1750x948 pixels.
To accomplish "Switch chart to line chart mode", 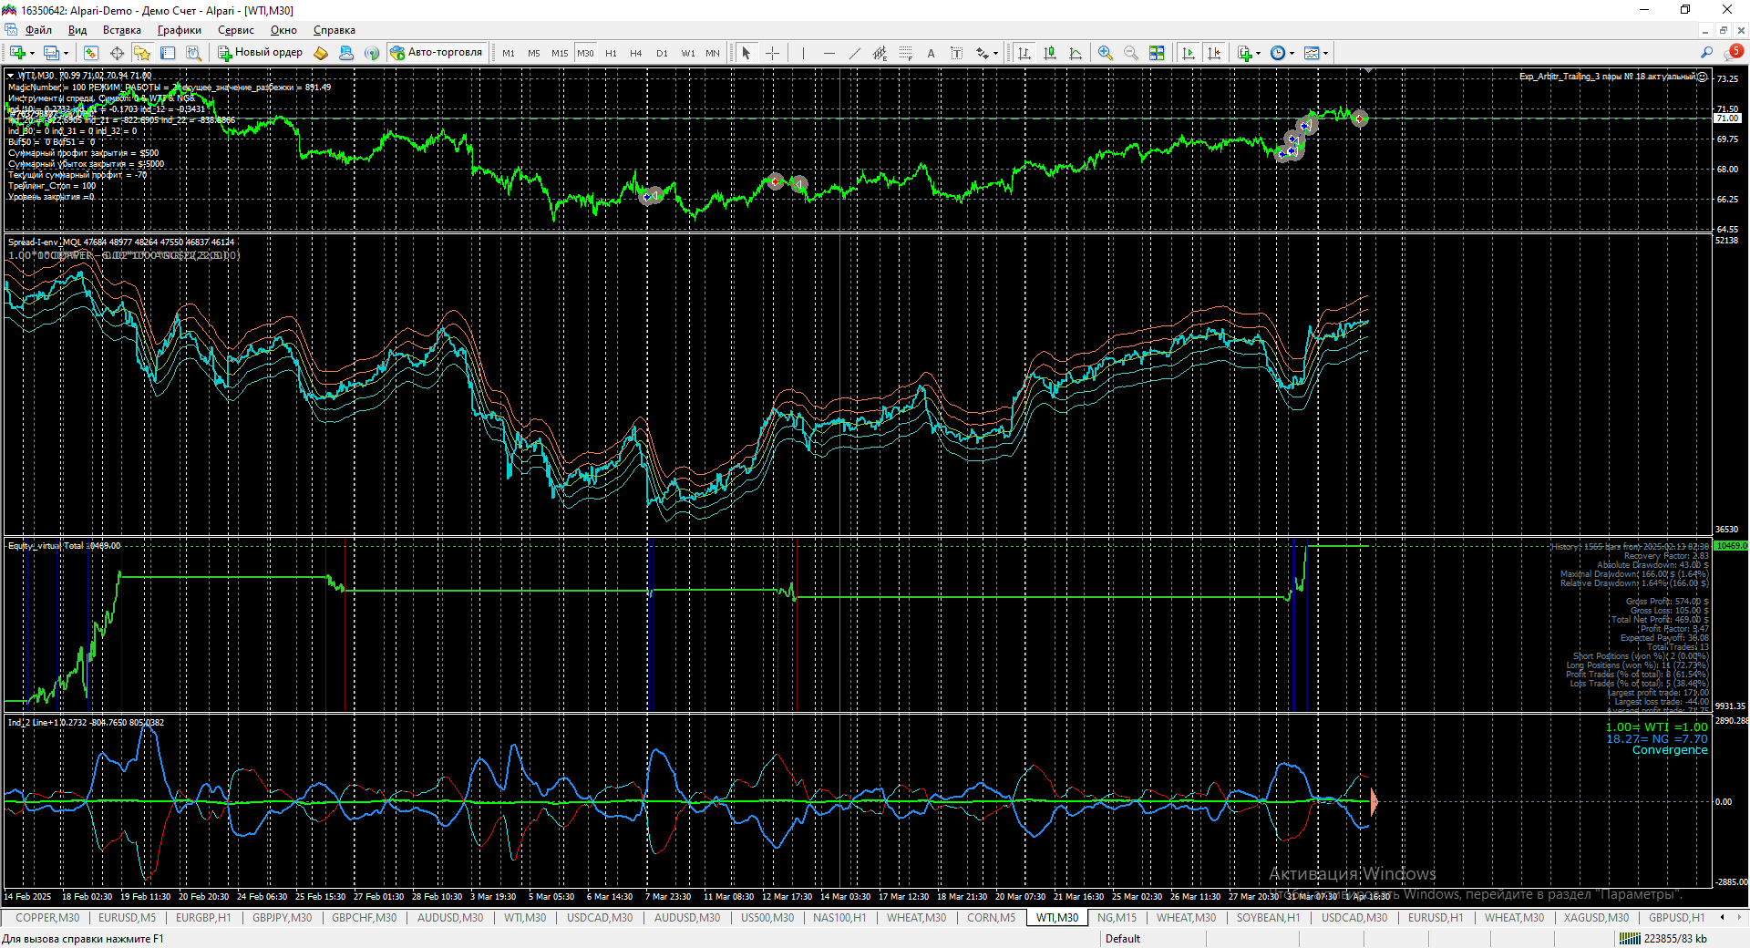I will click(x=1076, y=53).
